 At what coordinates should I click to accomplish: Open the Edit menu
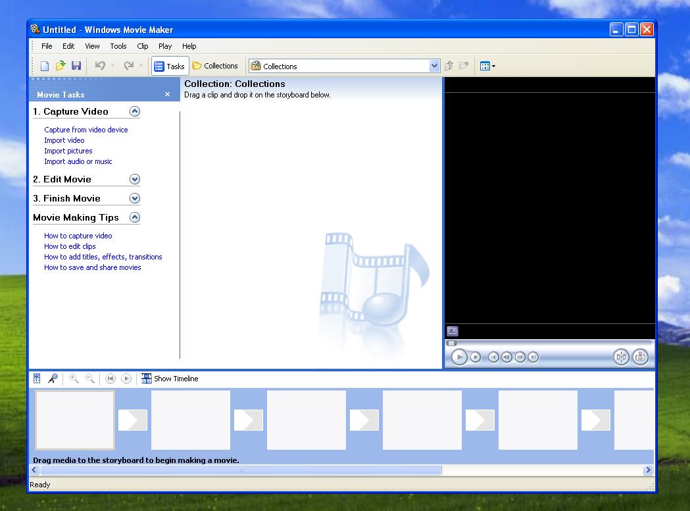tap(68, 46)
